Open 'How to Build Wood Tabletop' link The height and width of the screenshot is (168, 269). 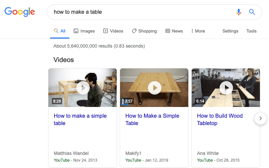point(220,119)
